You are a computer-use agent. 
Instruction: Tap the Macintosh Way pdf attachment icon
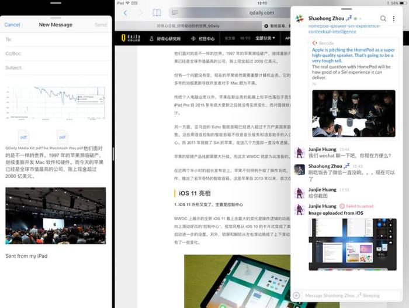pos(62,137)
